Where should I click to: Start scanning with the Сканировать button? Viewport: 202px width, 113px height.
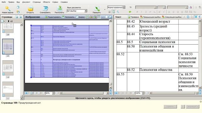pos(45,10)
